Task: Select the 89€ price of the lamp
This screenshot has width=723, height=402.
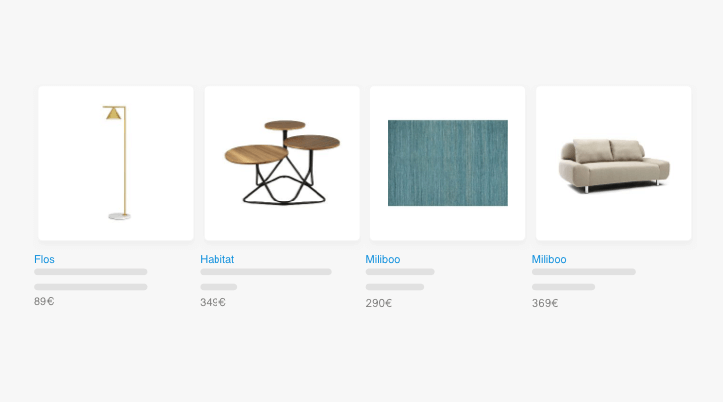Action: (x=44, y=301)
